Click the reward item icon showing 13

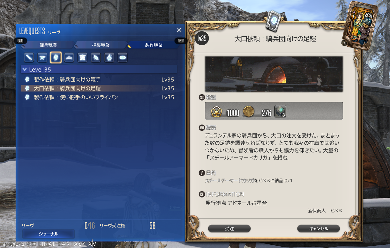(280, 111)
